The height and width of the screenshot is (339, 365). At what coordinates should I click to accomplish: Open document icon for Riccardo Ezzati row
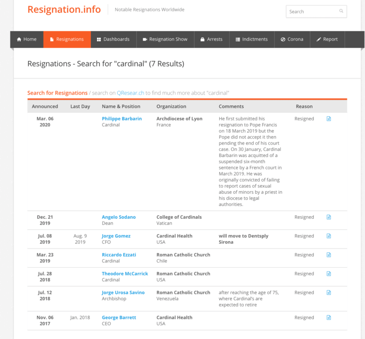tap(329, 255)
